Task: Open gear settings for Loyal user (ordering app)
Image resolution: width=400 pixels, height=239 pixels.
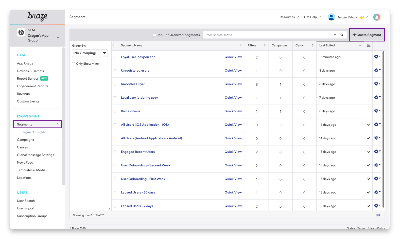Action: point(377,97)
